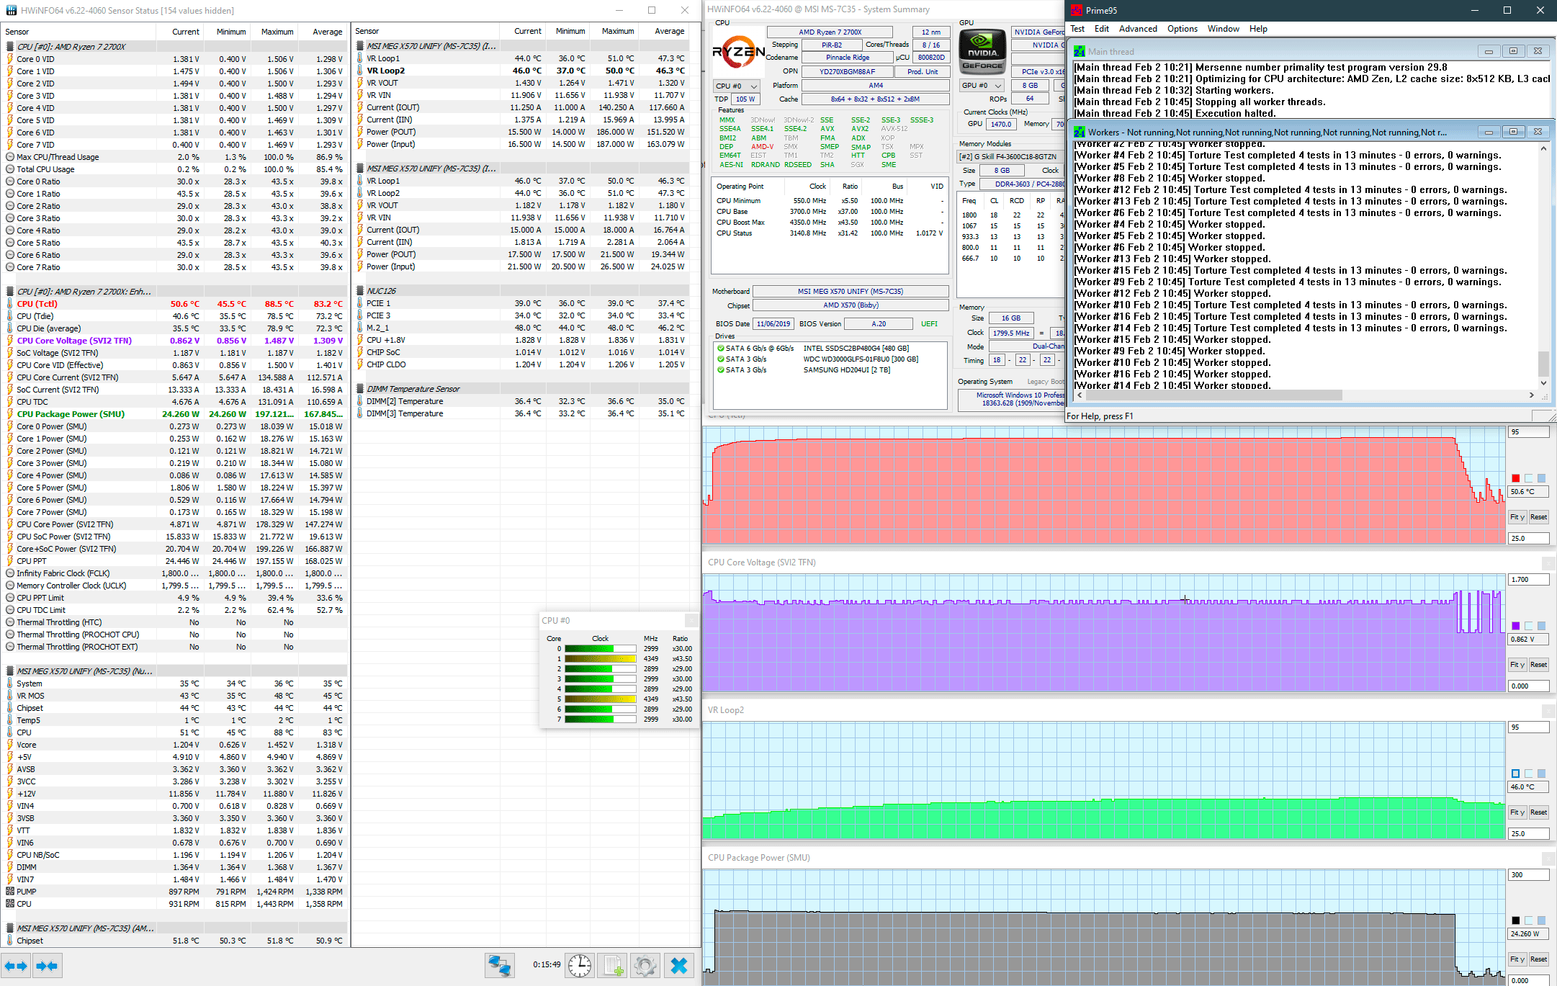Click the expand columns double-arrow icon

[16, 966]
